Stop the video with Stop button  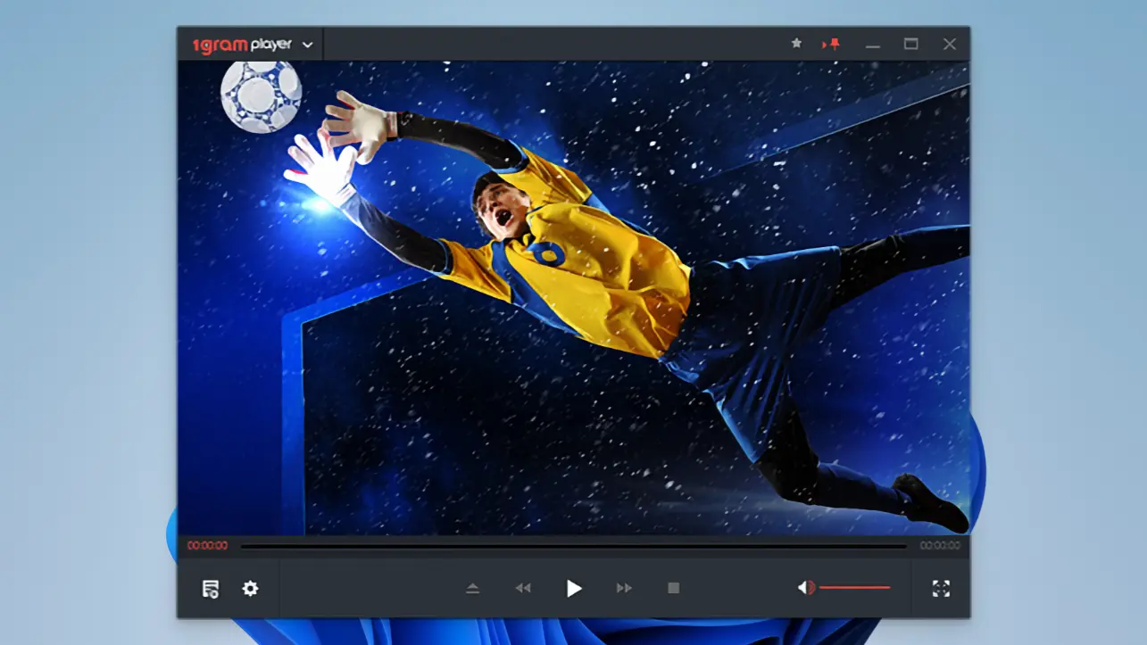point(674,589)
